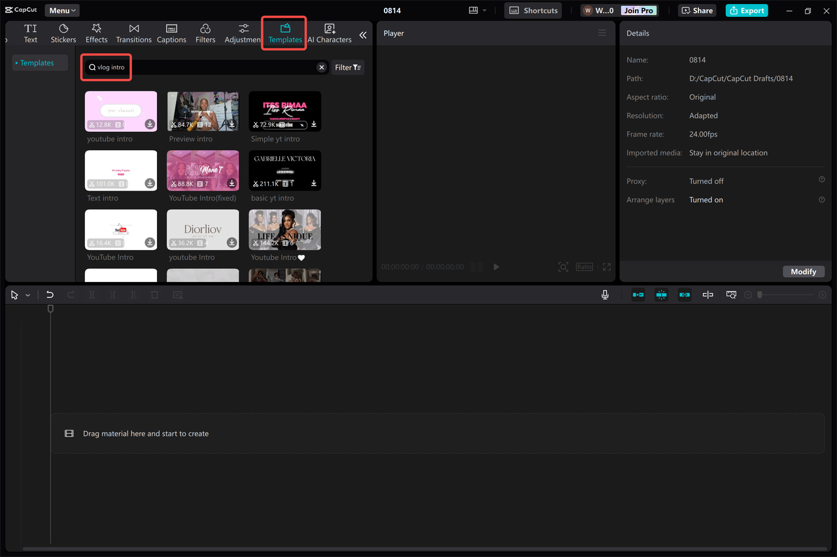The image size is (837, 557).
Task: Toggle preview axis in timeline
Action: 708,295
